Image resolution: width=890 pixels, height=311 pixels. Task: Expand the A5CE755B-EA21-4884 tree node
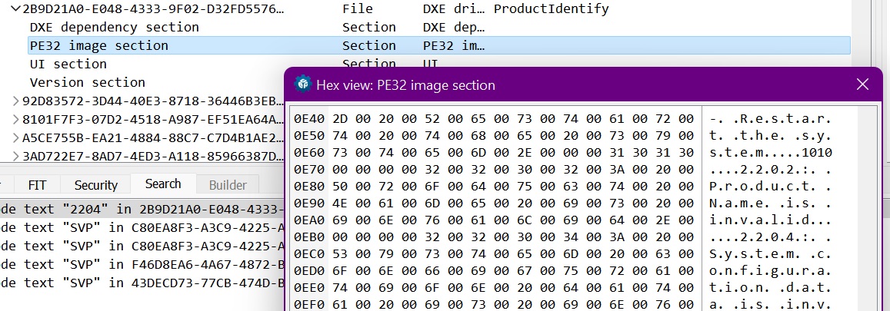pyautogui.click(x=16, y=137)
